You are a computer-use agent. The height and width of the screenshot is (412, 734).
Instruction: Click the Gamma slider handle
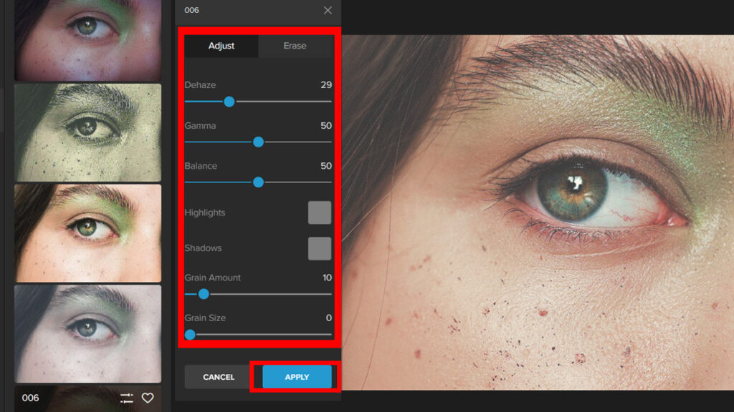(x=259, y=142)
